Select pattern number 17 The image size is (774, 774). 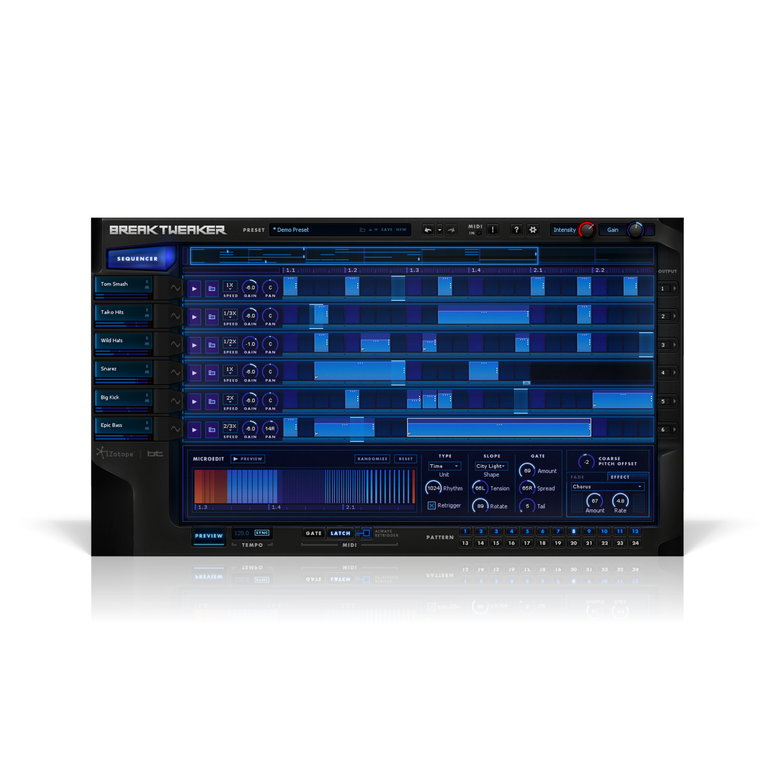(x=527, y=543)
